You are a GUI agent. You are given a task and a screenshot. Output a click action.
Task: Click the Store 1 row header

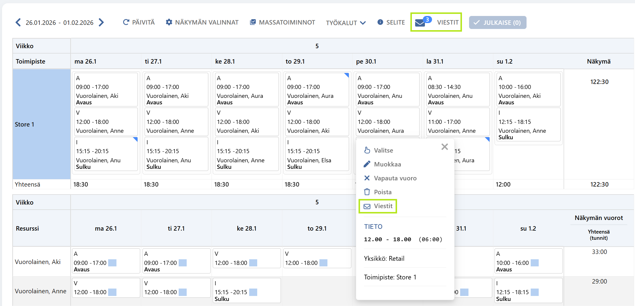[41, 124]
